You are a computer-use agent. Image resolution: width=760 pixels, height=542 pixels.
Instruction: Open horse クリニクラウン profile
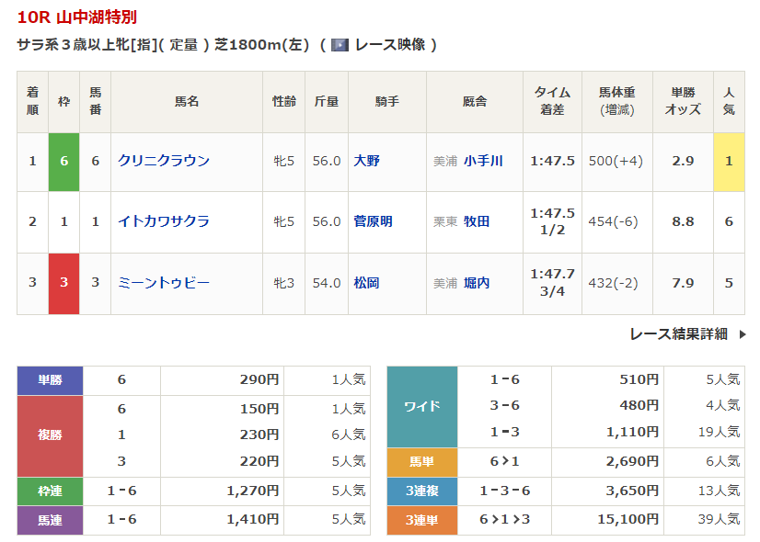pyautogui.click(x=164, y=161)
